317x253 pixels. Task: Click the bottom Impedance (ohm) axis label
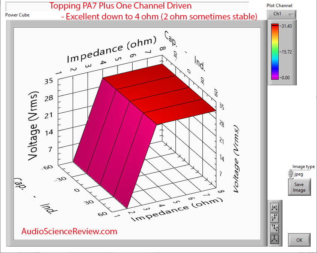177,210
